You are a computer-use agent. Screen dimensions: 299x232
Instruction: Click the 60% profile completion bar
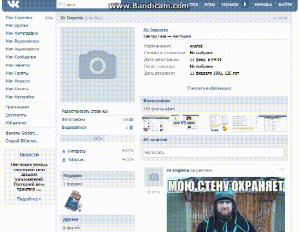point(97,138)
